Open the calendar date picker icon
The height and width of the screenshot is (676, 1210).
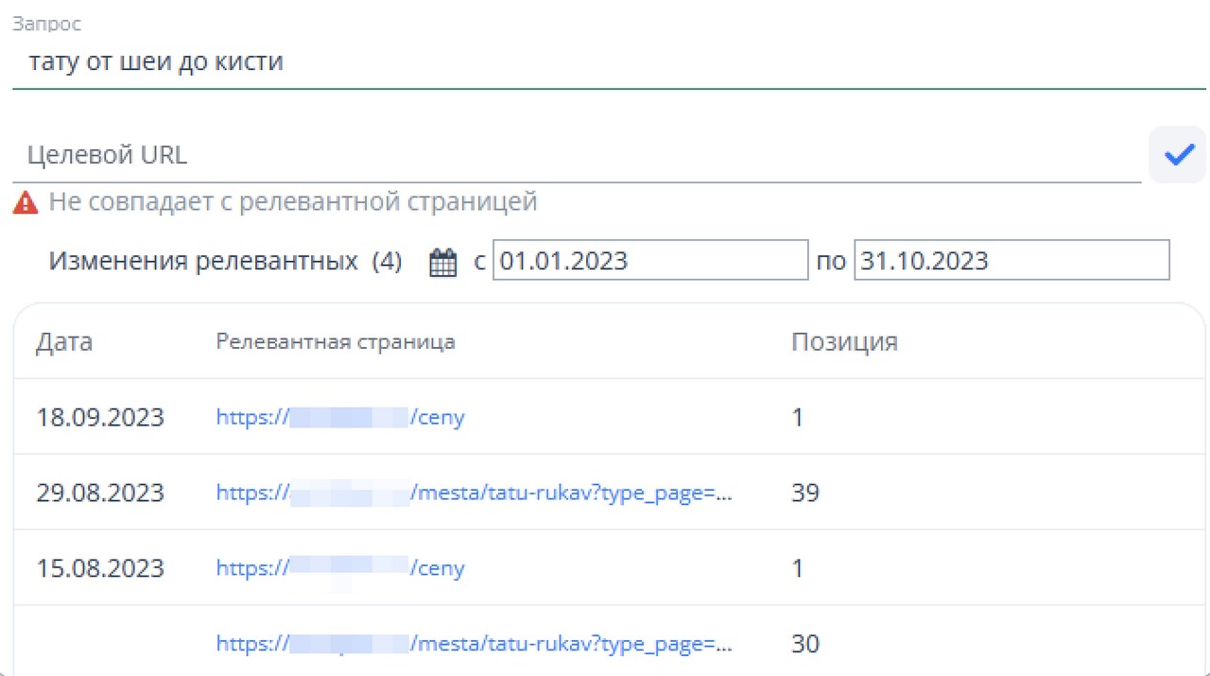tap(442, 262)
